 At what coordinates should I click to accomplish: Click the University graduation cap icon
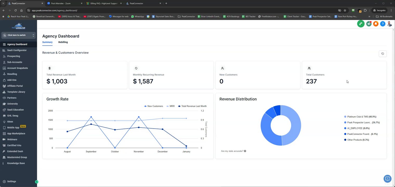(4, 104)
